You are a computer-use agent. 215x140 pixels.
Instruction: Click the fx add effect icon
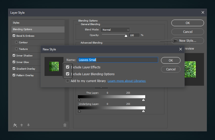click(15, 125)
